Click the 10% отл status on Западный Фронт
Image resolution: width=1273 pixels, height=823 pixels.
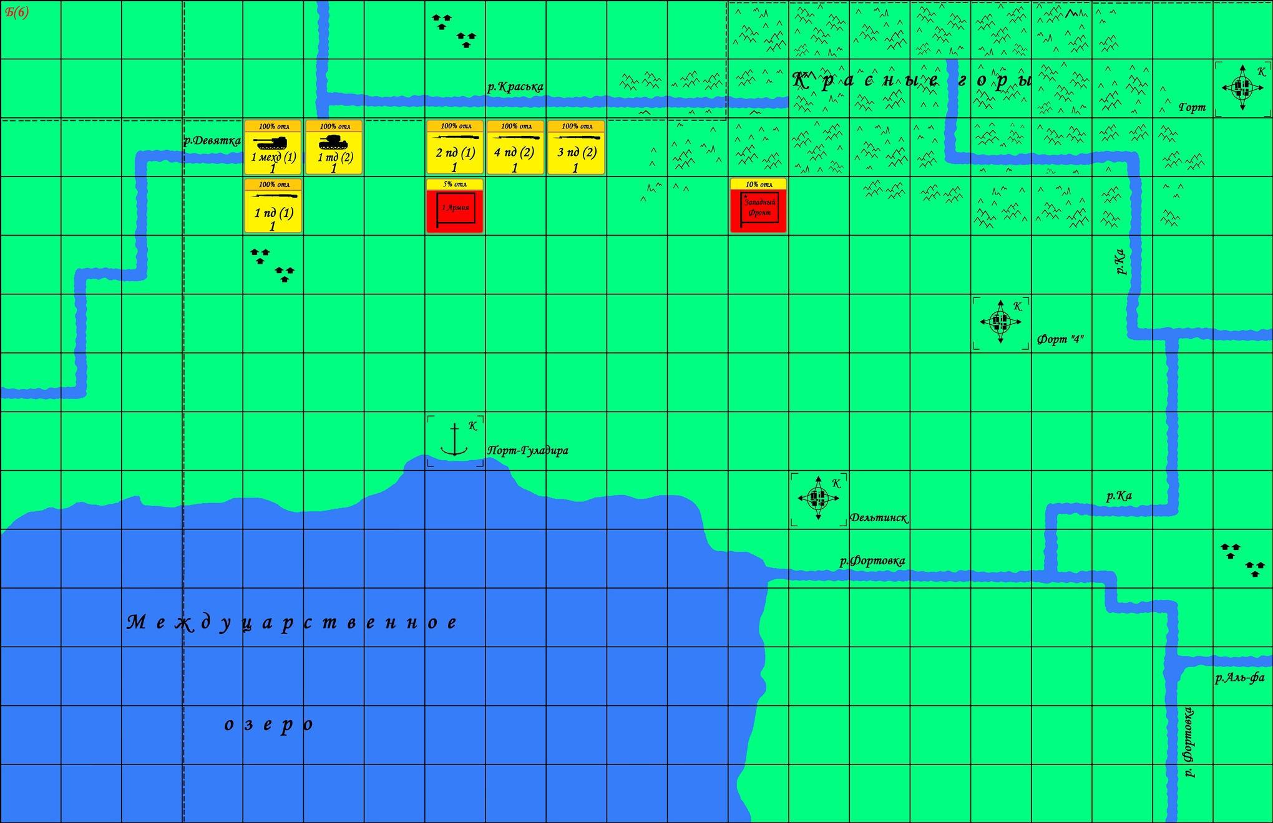point(758,185)
